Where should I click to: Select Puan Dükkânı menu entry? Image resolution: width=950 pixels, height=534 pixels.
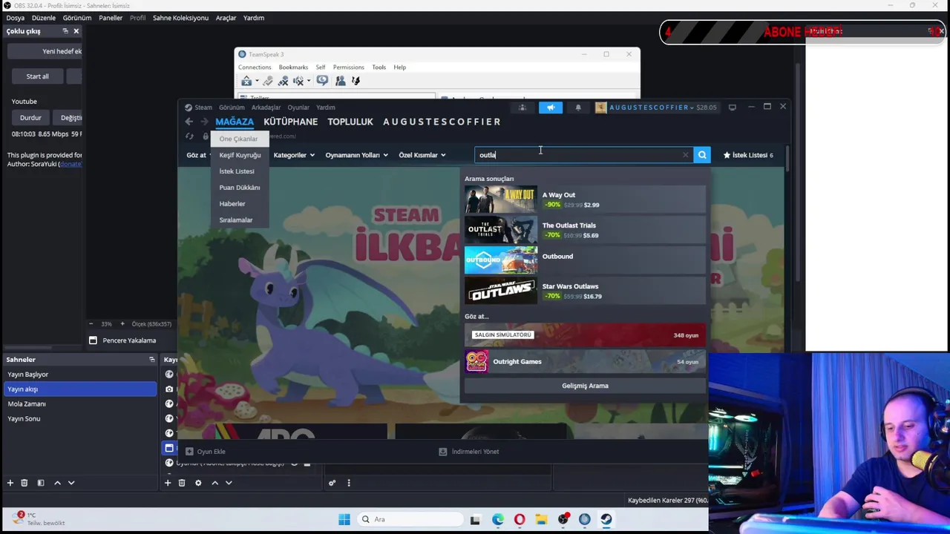[x=240, y=188]
